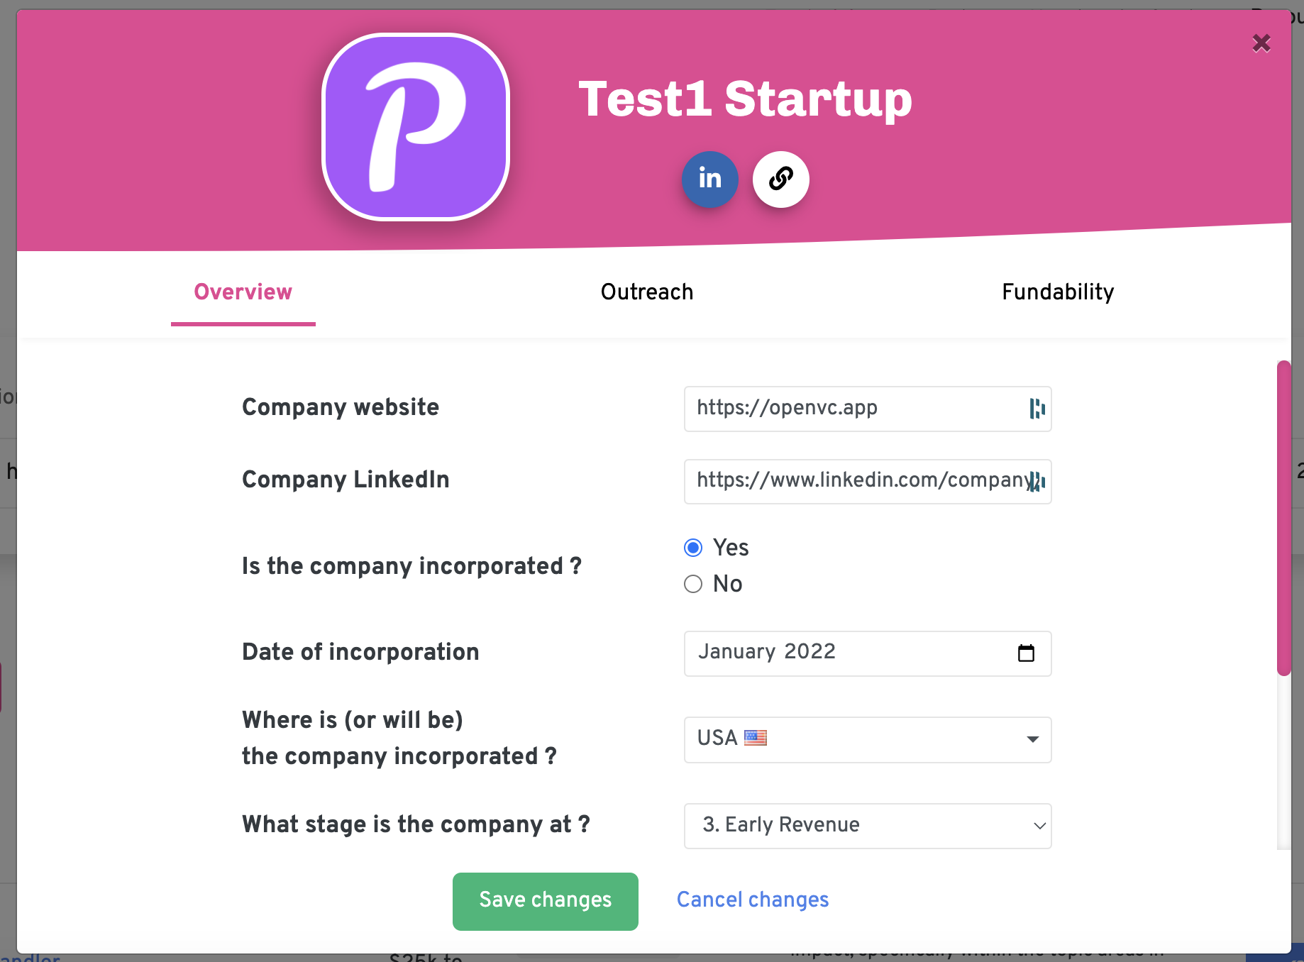Screen dimensions: 1304x962
Task: Click the pink vertical scrollbar thumb
Action: (1283, 518)
